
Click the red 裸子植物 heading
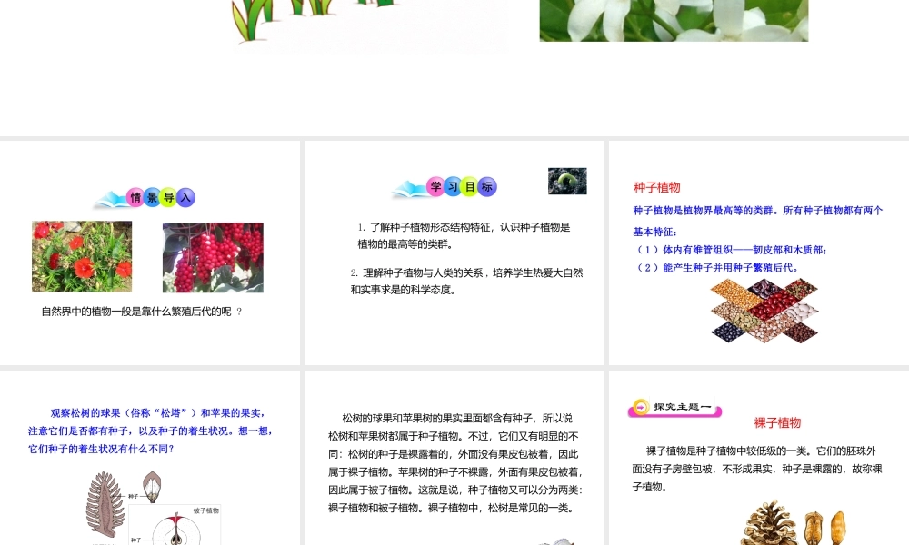(x=777, y=422)
